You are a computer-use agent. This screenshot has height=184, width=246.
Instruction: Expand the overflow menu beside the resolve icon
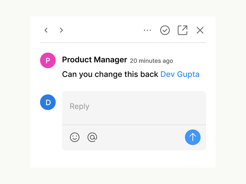pos(147,30)
